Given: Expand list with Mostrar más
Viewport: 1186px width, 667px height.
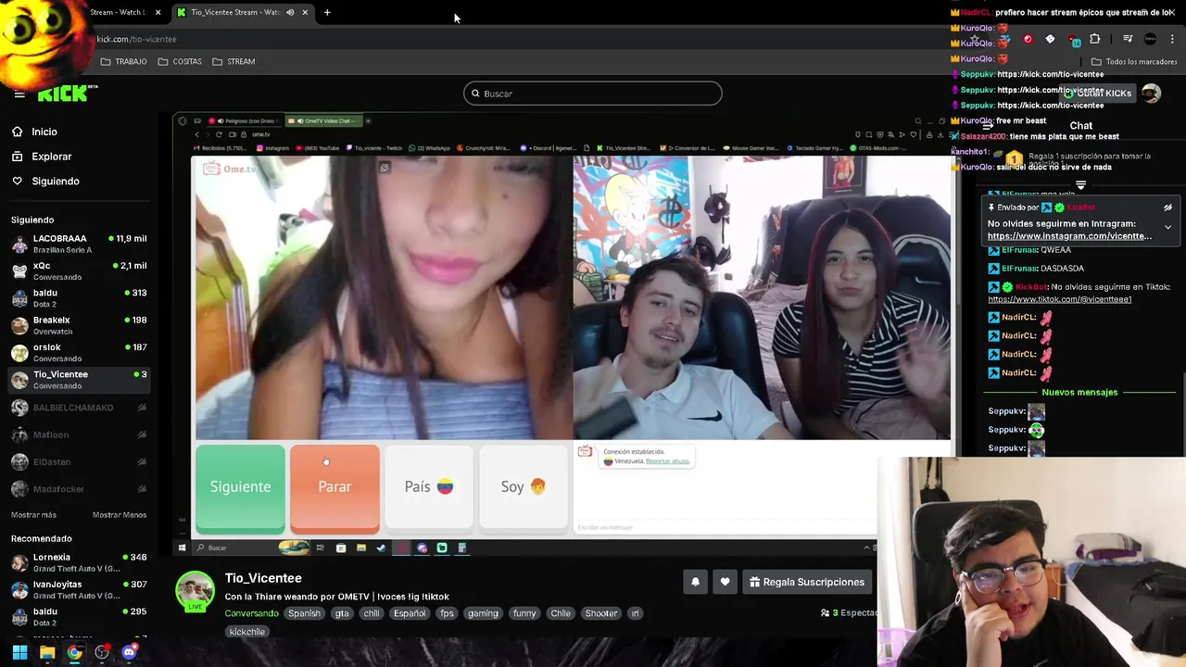Looking at the screenshot, I should point(33,515).
